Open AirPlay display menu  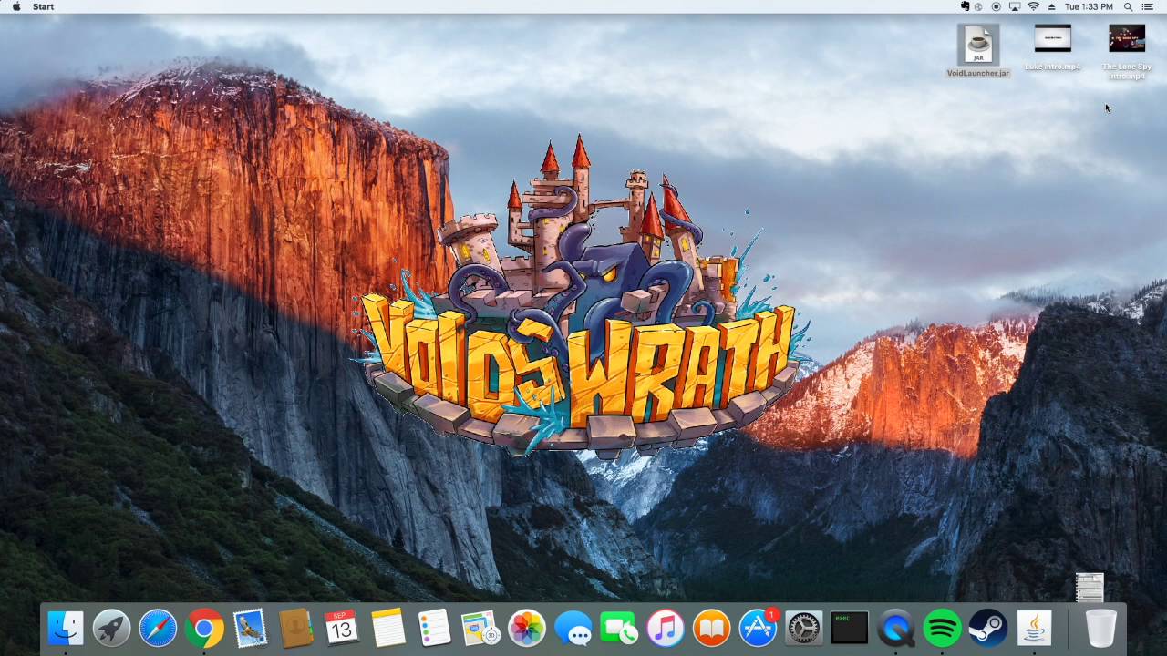[1015, 6]
